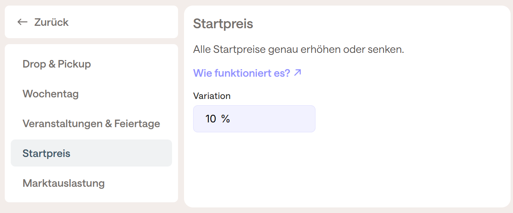Focus the Variation percentage input field
Screen dimensions: 513x213
point(254,119)
